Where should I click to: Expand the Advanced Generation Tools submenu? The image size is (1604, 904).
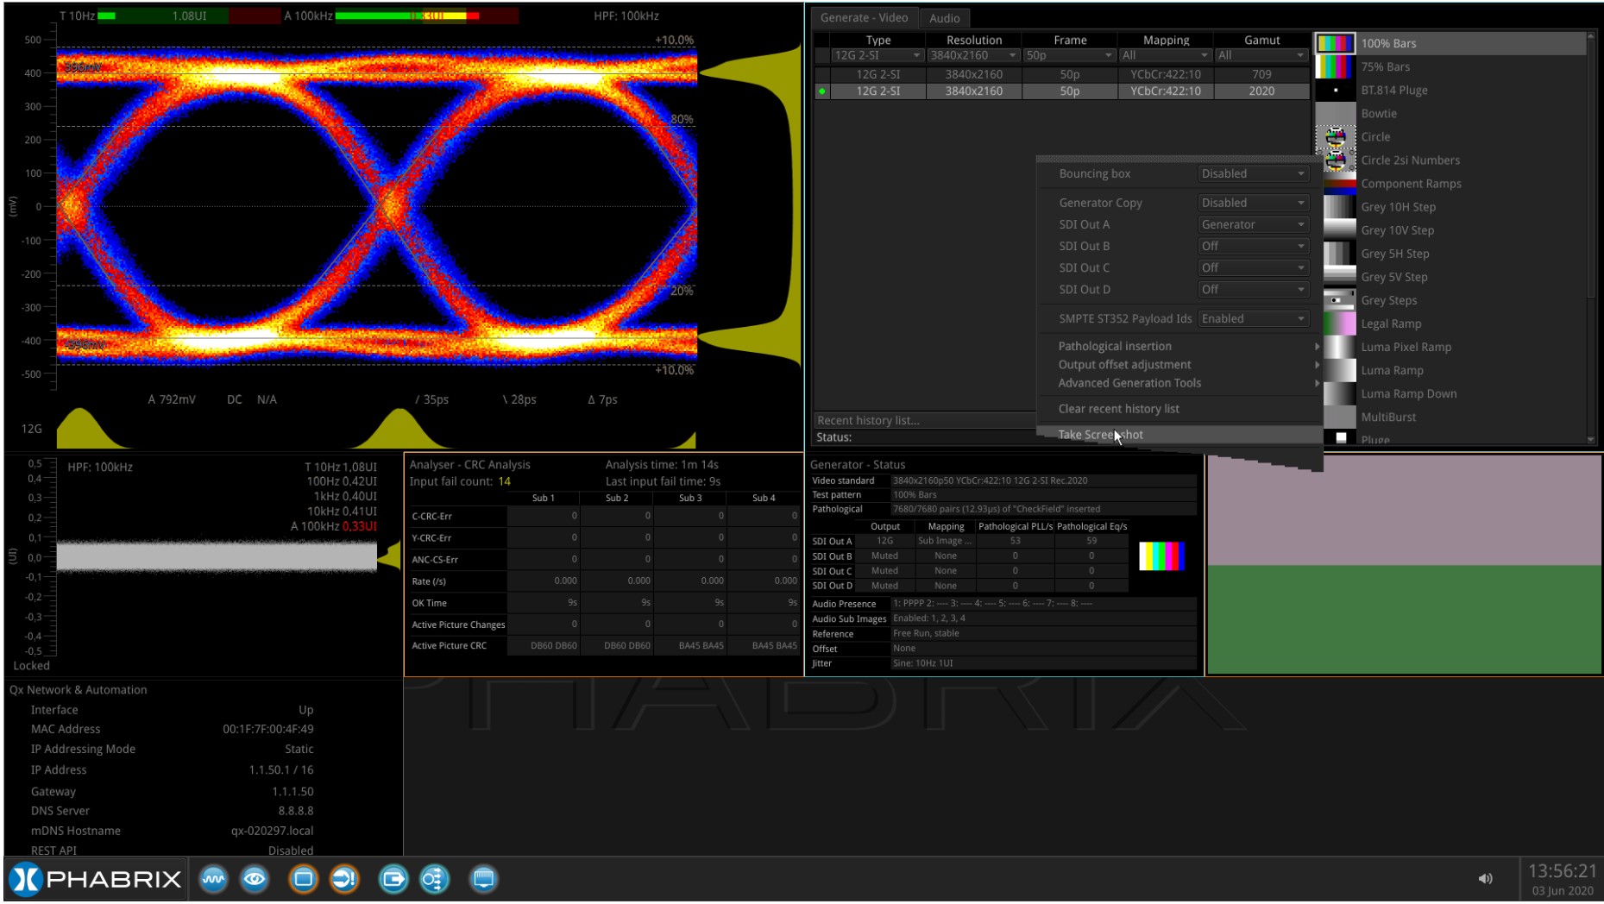point(1179,383)
